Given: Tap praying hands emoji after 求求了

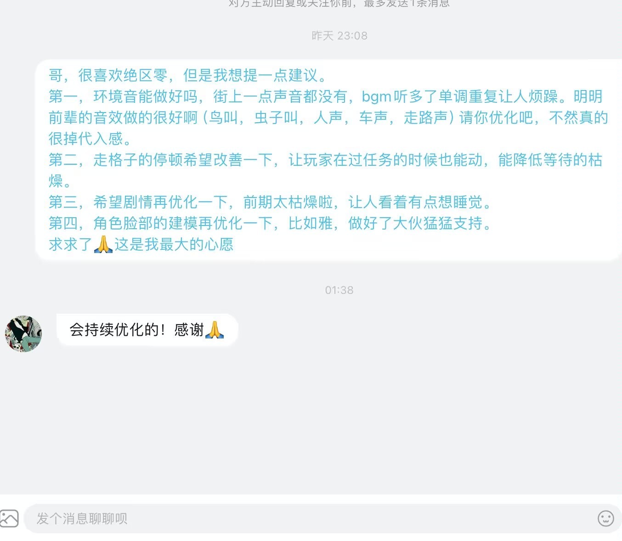Looking at the screenshot, I should [x=103, y=244].
